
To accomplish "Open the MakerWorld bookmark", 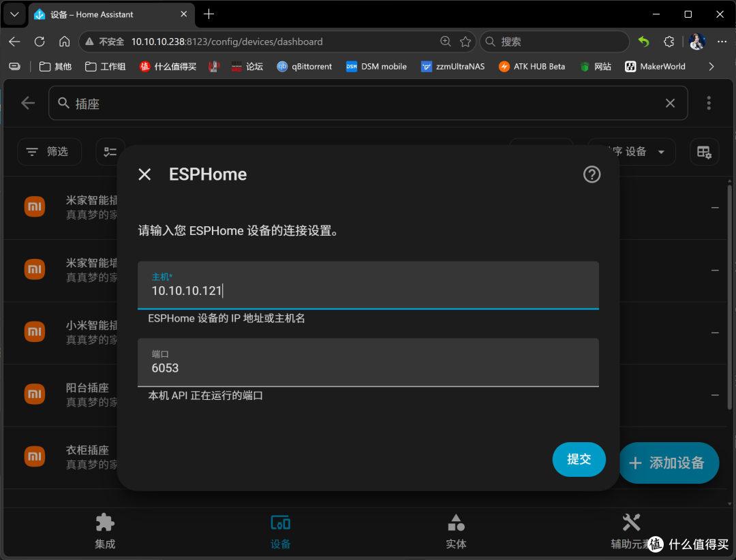I will (x=656, y=67).
